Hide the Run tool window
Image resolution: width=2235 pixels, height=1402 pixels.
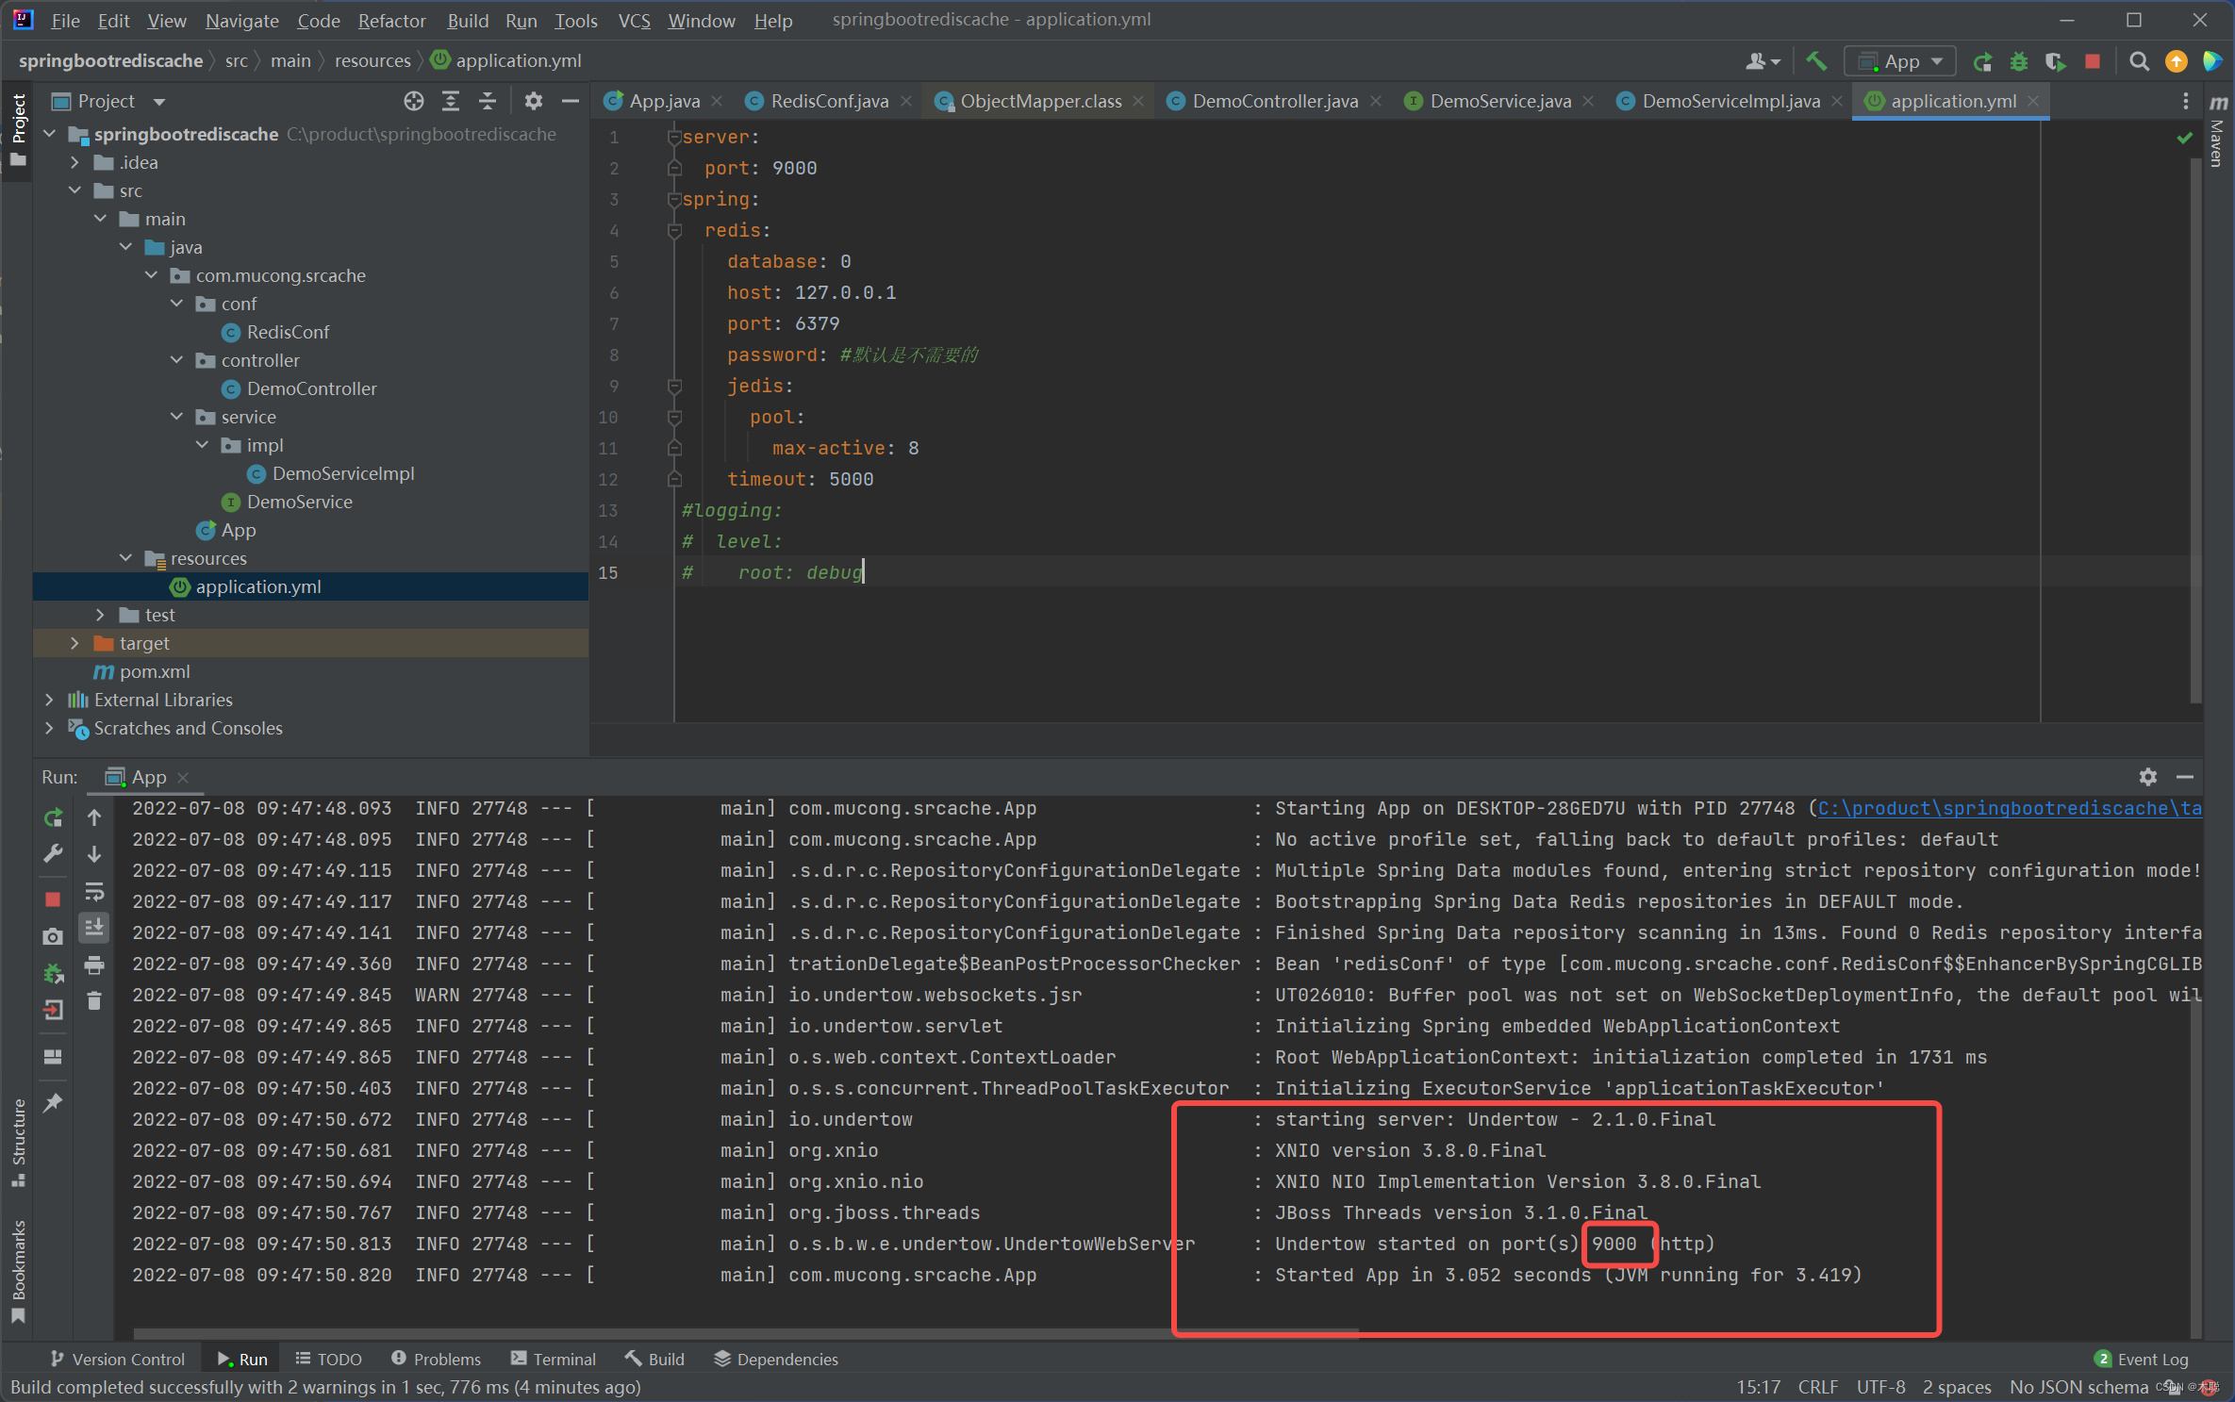click(2185, 777)
